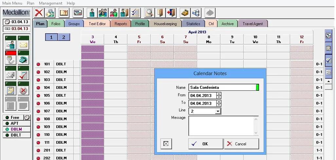Click the group of guests toolbar icon
Image resolution: width=336 pixels, height=160 pixels.
point(103,13)
